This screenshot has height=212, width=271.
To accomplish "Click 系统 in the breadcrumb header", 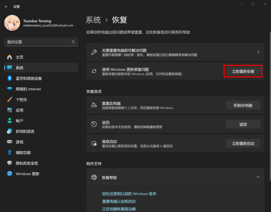I will [x=93, y=20].
